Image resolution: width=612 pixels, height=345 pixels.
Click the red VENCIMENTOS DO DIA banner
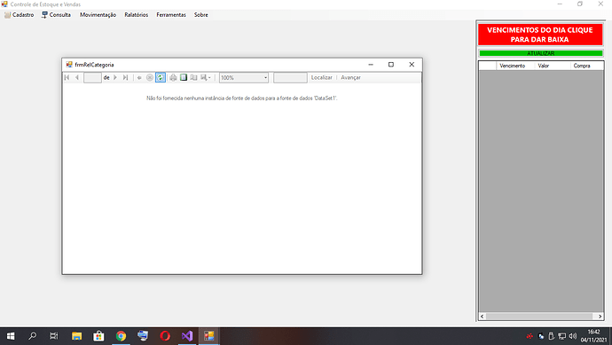pyautogui.click(x=540, y=35)
